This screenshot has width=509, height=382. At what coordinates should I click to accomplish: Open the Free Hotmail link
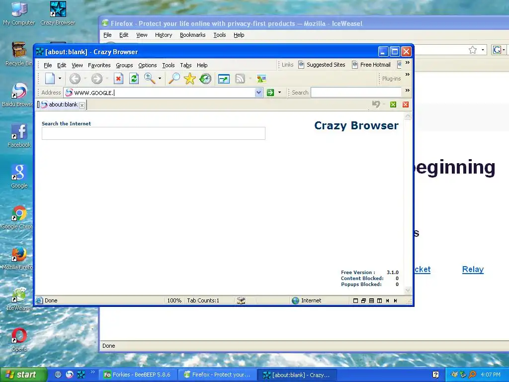tap(371, 65)
